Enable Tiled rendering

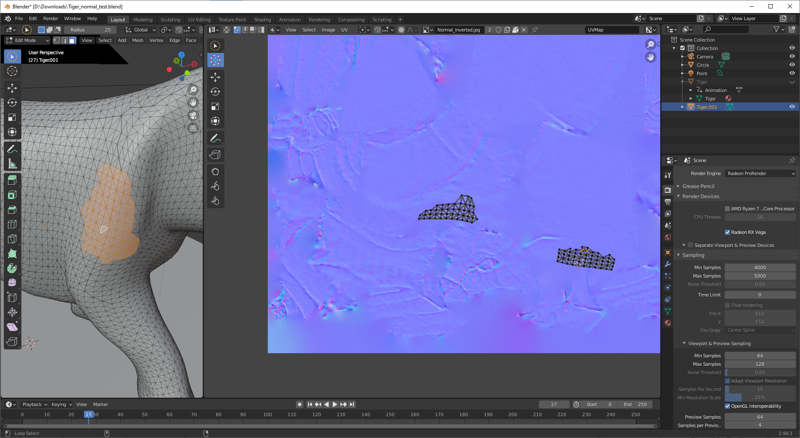point(728,305)
